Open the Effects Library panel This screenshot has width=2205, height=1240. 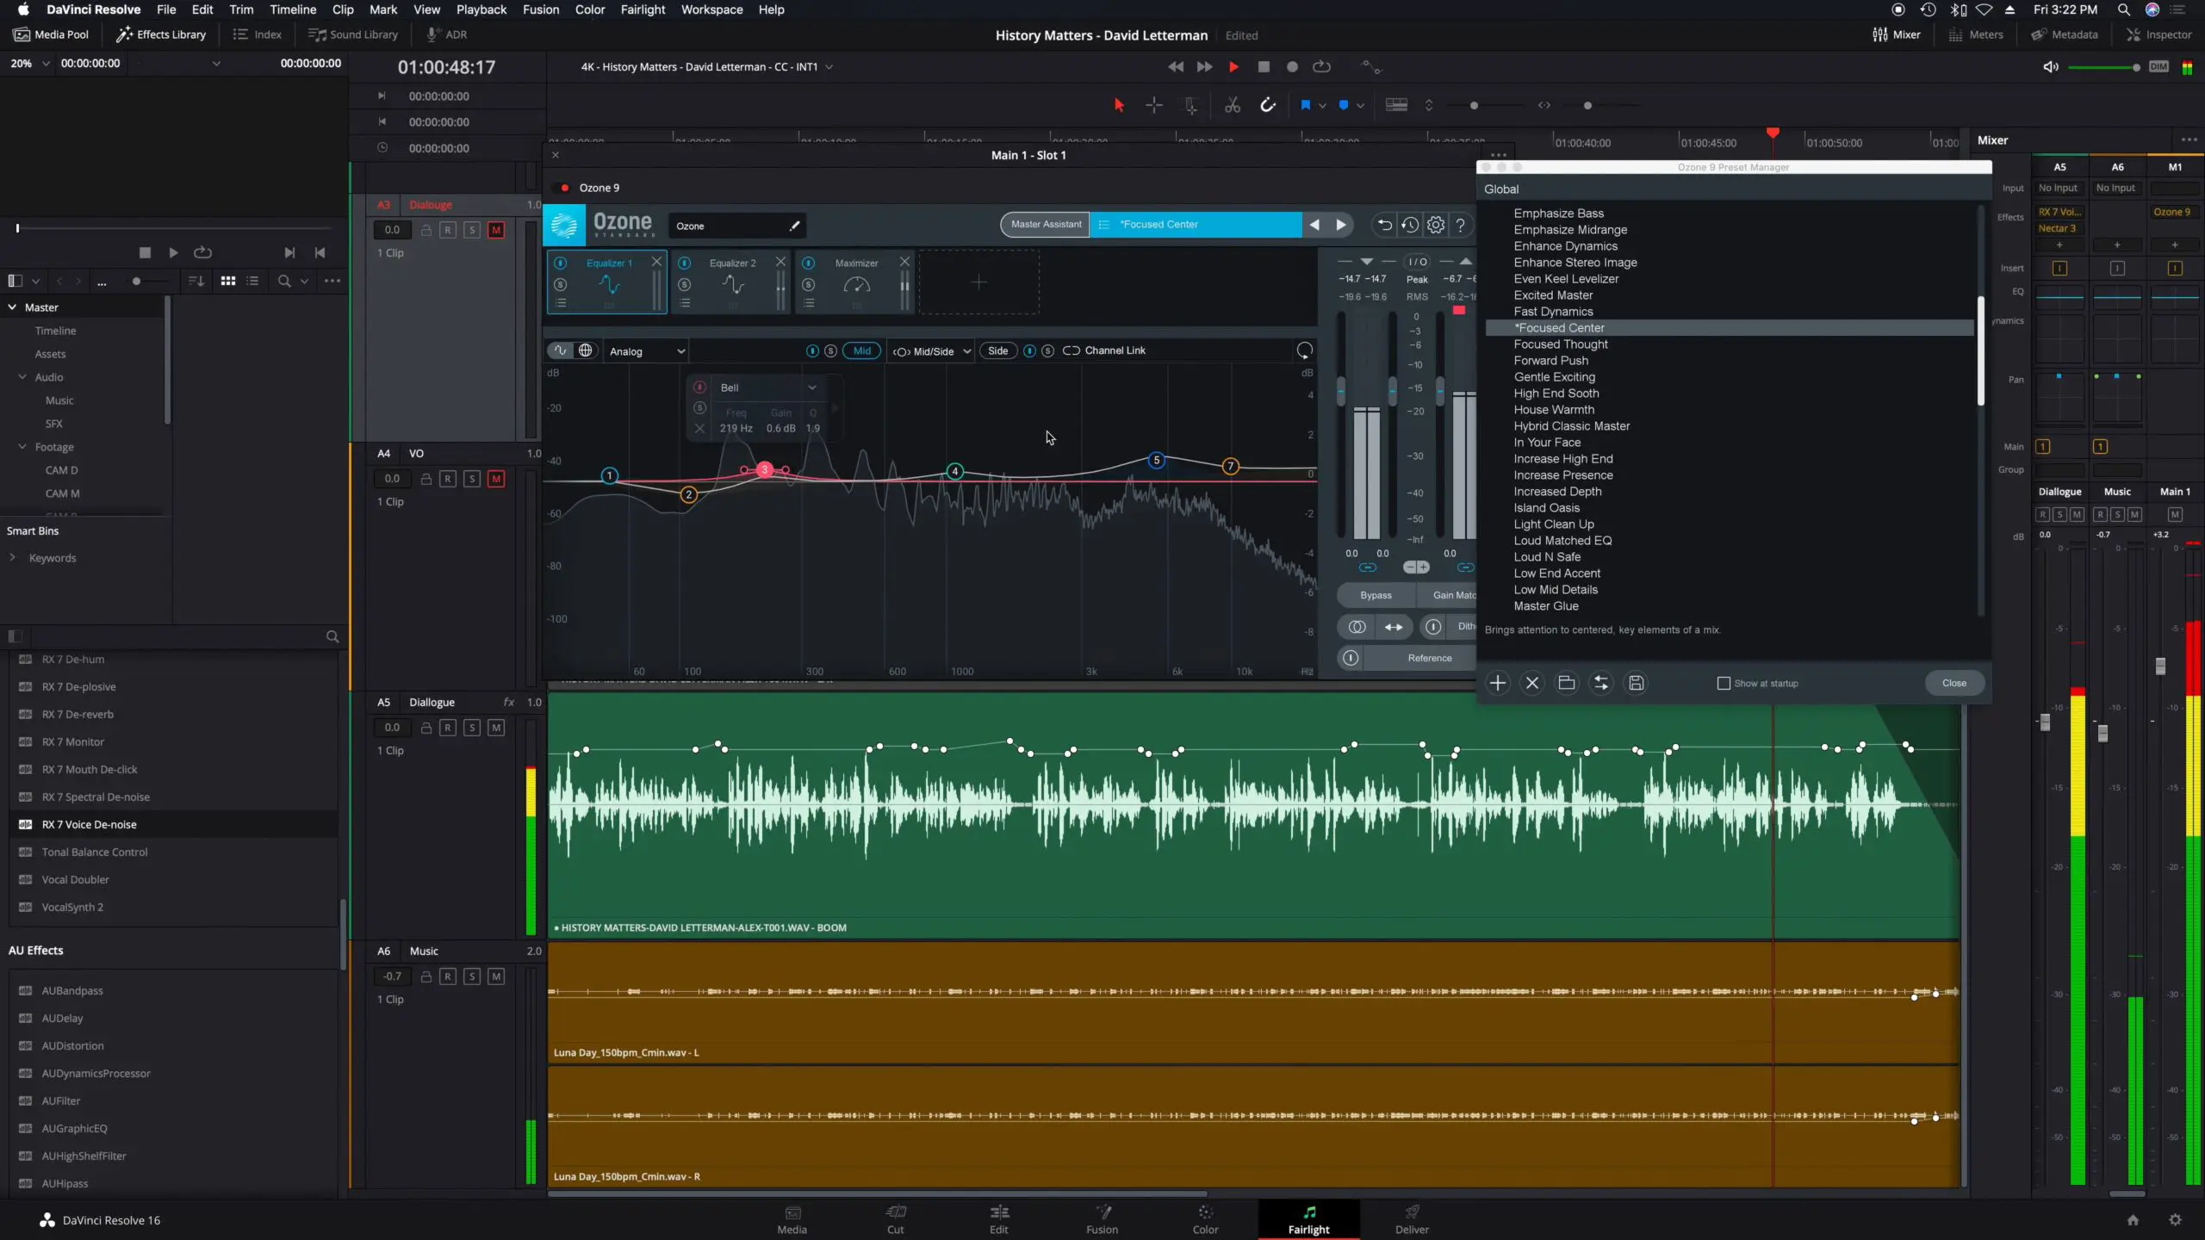pos(161,34)
